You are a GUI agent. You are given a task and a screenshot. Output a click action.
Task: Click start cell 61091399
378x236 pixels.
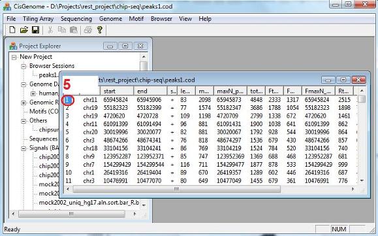pyautogui.click(x=116, y=124)
